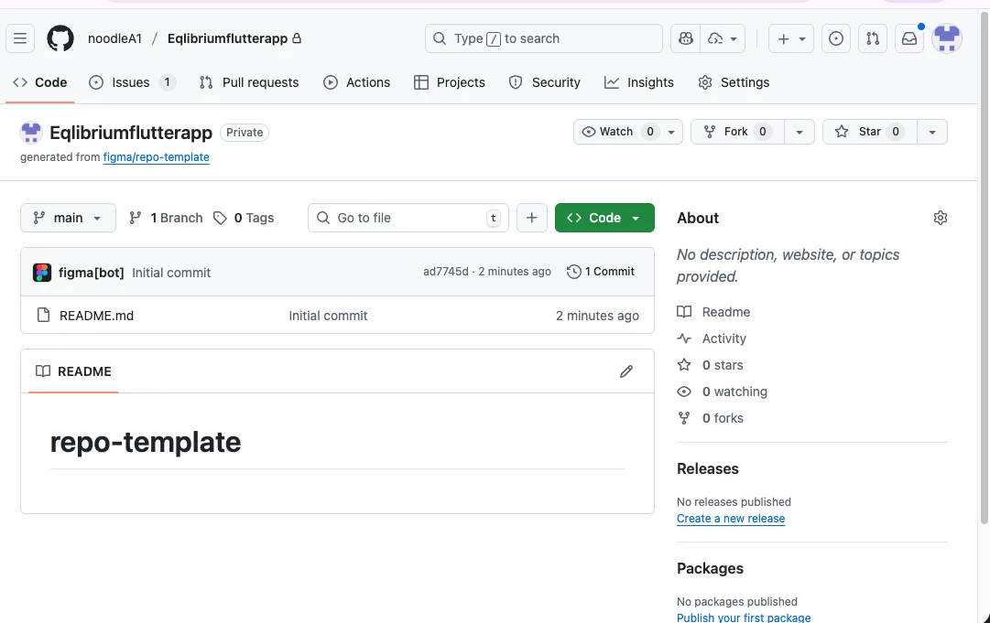Open Activity link in About
Screen dimensions: 990x623
(x=712, y=338)
